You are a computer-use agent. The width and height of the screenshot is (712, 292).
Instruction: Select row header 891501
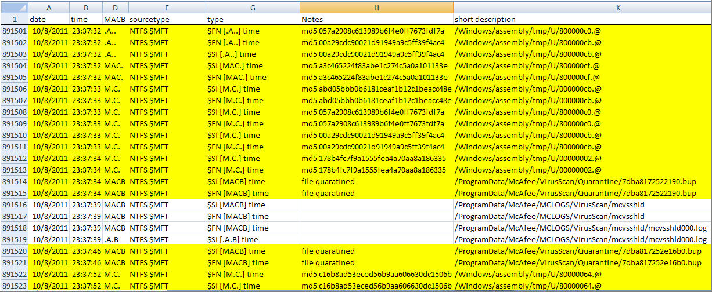(x=14, y=31)
